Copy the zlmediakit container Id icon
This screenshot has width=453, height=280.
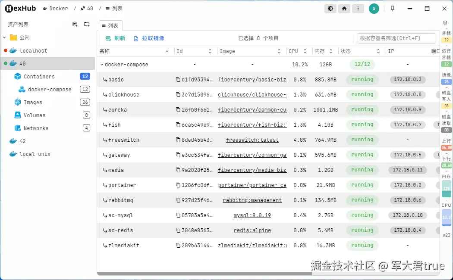point(178,246)
